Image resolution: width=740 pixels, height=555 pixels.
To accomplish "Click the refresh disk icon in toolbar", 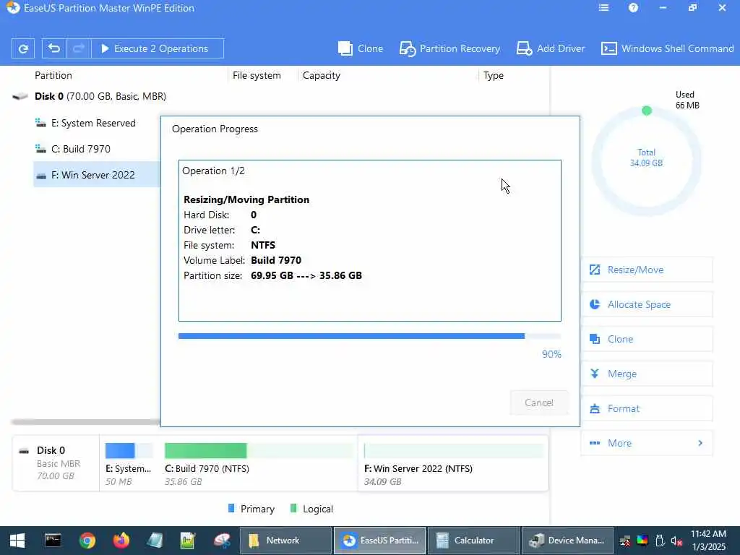I will coord(22,48).
